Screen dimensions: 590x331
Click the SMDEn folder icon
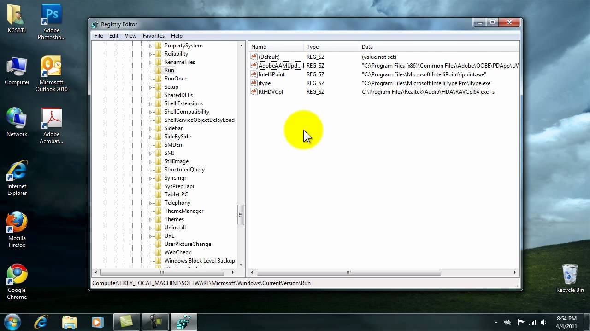click(x=158, y=145)
